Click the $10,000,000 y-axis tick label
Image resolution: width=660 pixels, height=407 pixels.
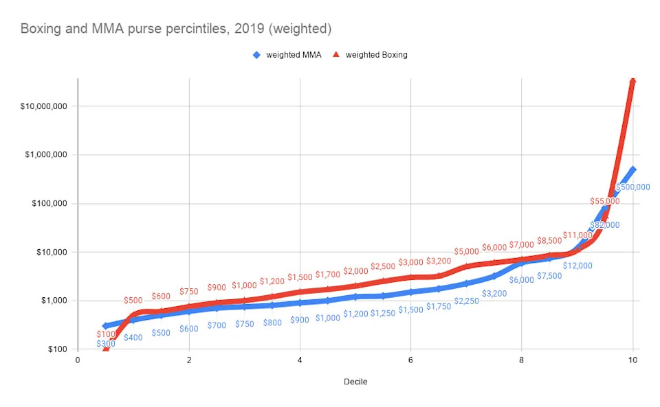pyautogui.click(x=44, y=106)
